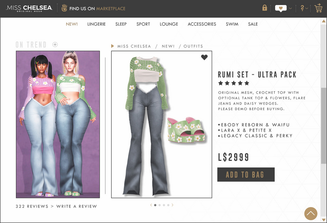Toggle the favorite heart on product image

pos(204,57)
